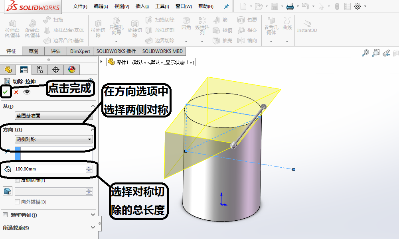Click the Draft On/Off icon button

(7, 191)
